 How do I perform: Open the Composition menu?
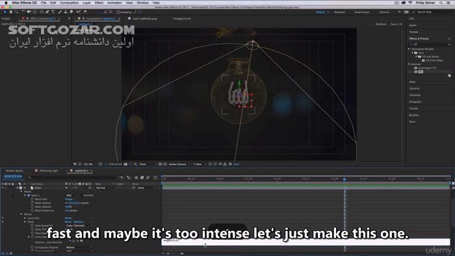coord(69,3)
